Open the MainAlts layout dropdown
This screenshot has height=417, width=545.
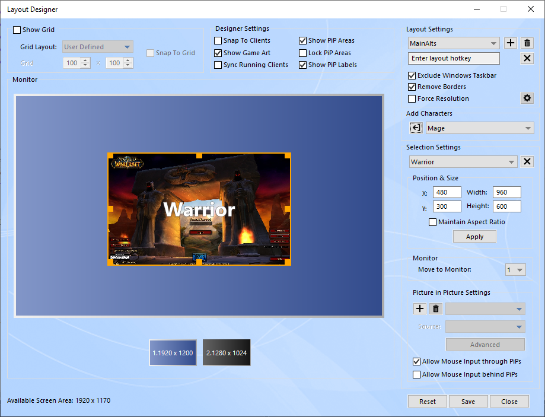454,43
